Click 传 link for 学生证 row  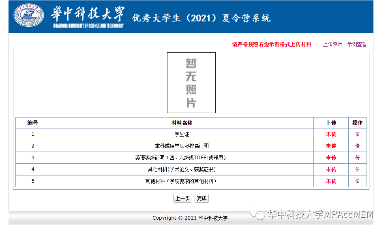[x=358, y=134]
